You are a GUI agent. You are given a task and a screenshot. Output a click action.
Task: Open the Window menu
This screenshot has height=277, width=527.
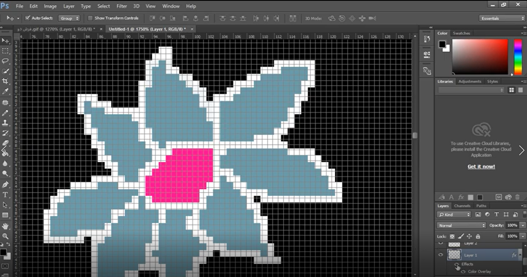coord(171,6)
